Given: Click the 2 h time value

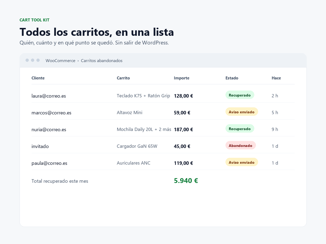Looking at the screenshot, I should click(x=275, y=96).
